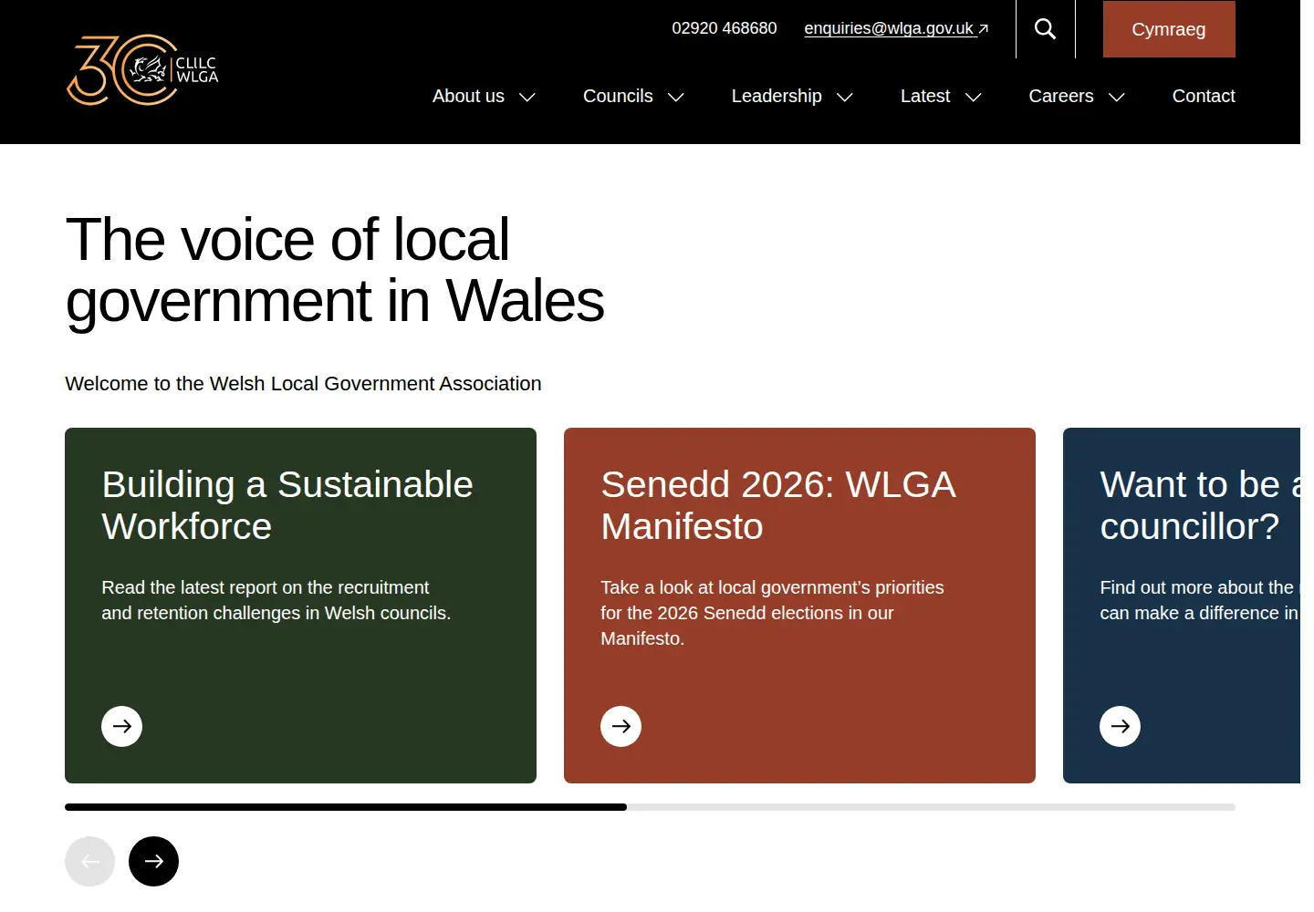Go to previous carousel slide

pos(89,861)
